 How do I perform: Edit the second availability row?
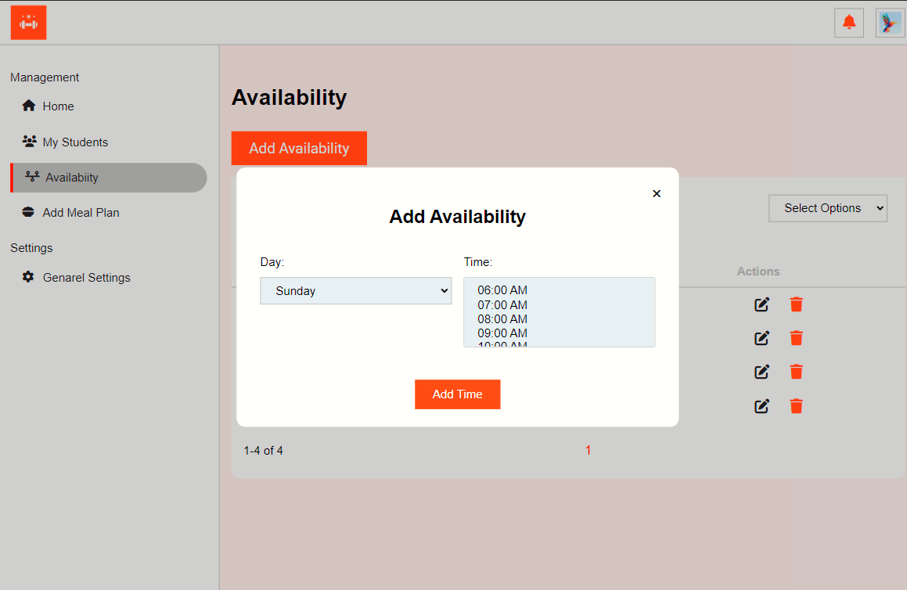tap(761, 338)
